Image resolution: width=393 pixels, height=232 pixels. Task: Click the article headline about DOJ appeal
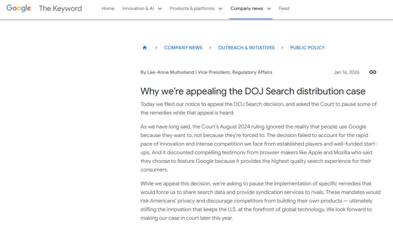tap(253, 91)
